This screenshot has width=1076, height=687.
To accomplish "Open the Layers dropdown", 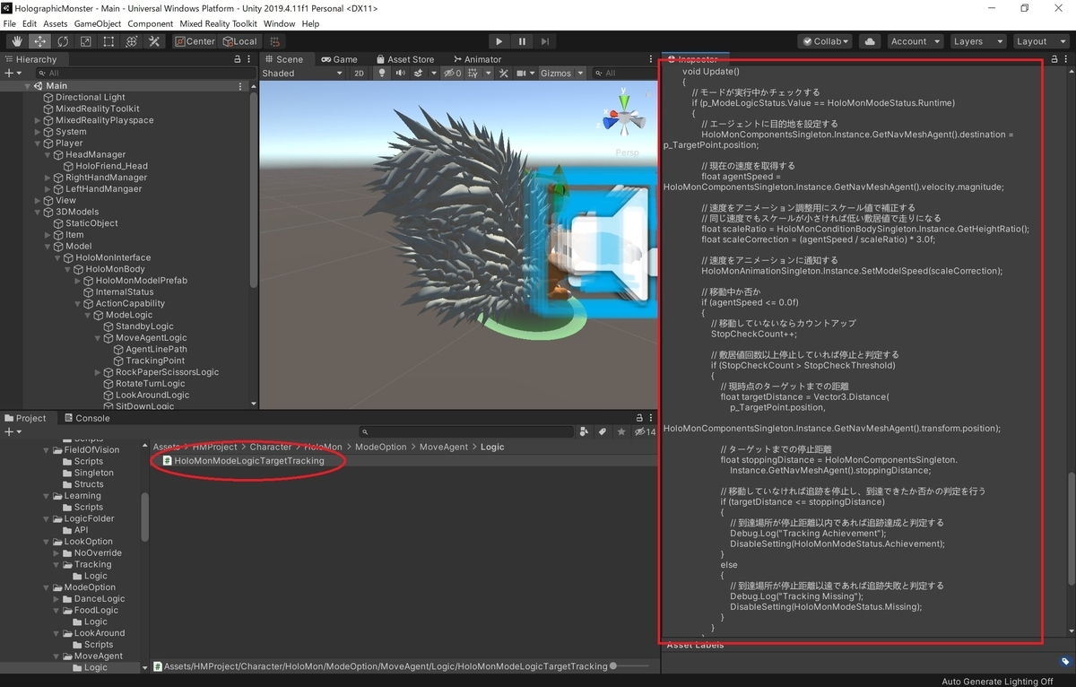I will (977, 41).
